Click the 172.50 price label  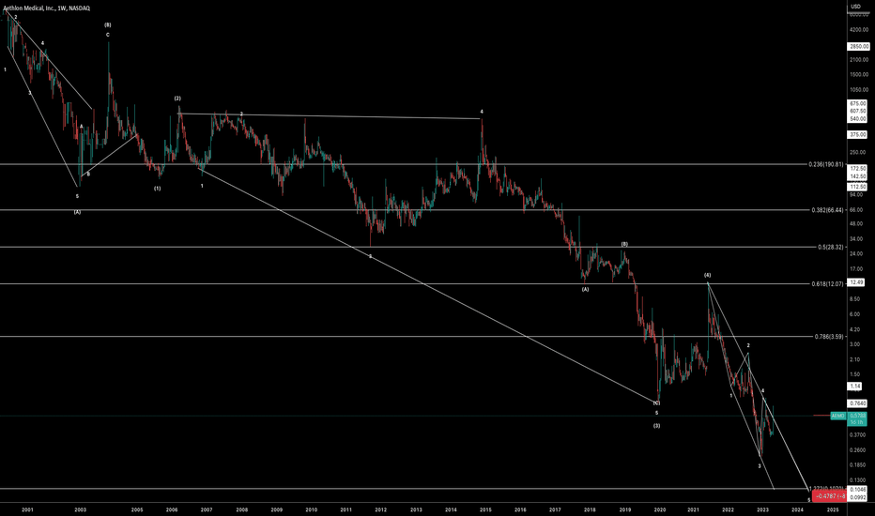[x=857, y=168]
